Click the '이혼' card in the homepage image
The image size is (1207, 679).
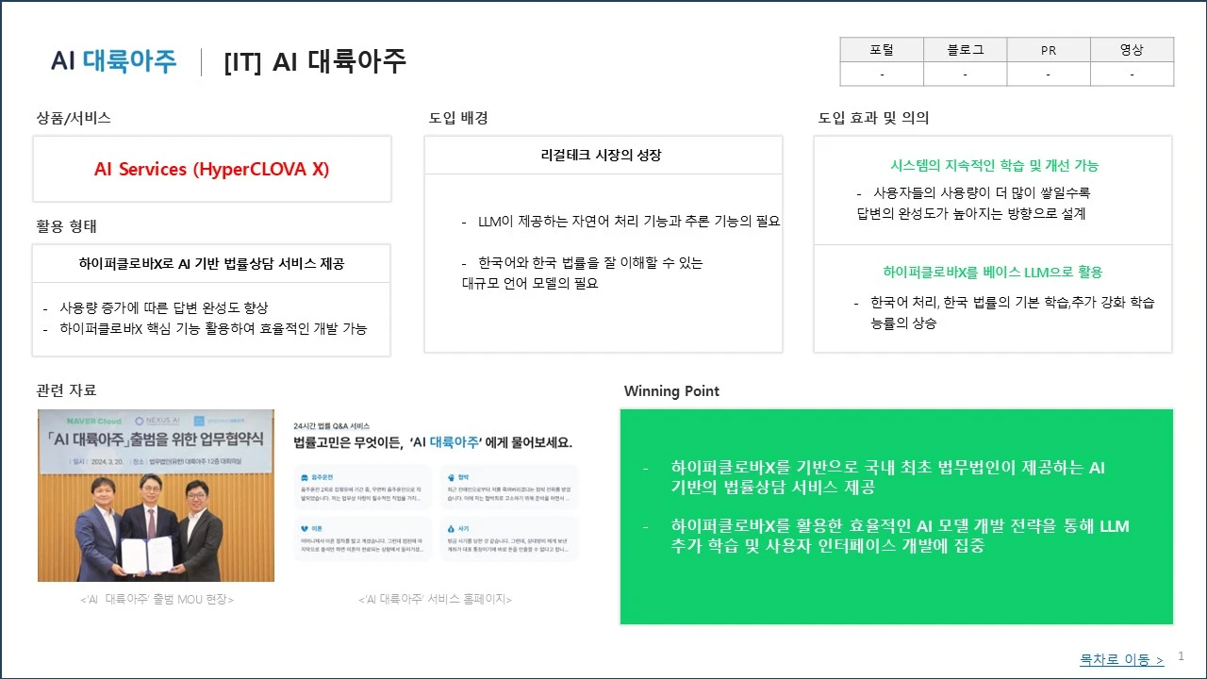coord(362,538)
